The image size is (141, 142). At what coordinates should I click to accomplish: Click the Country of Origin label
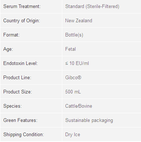pos(21,21)
